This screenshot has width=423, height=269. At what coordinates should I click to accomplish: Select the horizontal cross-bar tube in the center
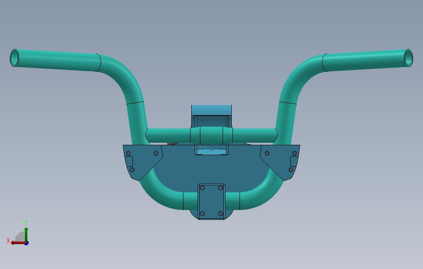point(211,135)
